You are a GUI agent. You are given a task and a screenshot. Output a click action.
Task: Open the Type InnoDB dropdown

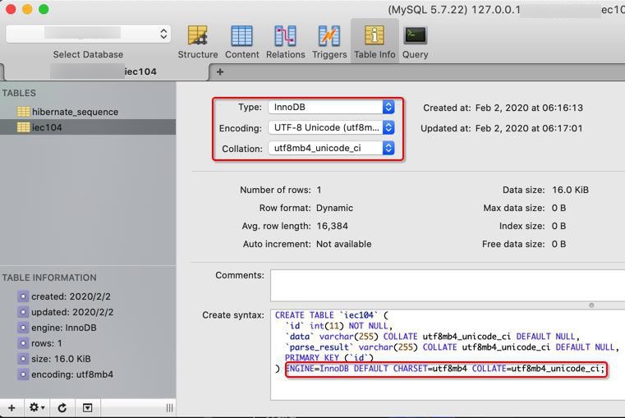[x=331, y=107]
